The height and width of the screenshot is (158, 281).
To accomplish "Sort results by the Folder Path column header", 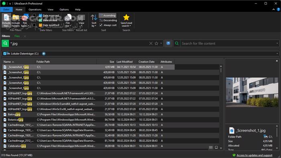I will click(x=66, y=61).
